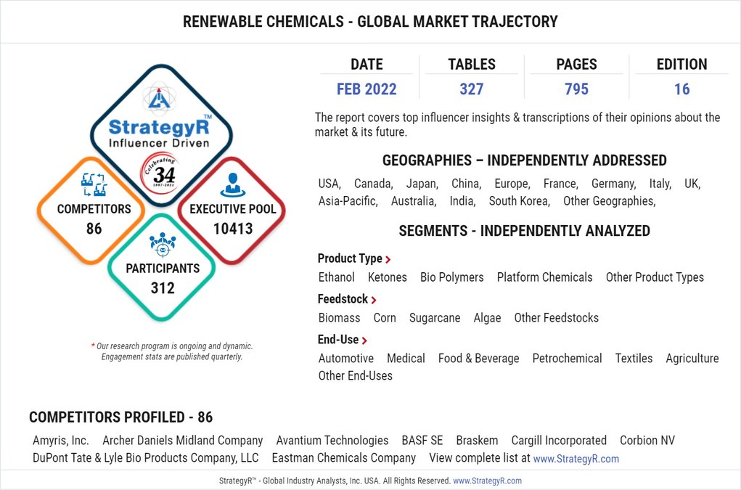Image resolution: width=741 pixels, height=490 pixels.
Task: Click the Biomass feedstock
Action: [x=340, y=318]
